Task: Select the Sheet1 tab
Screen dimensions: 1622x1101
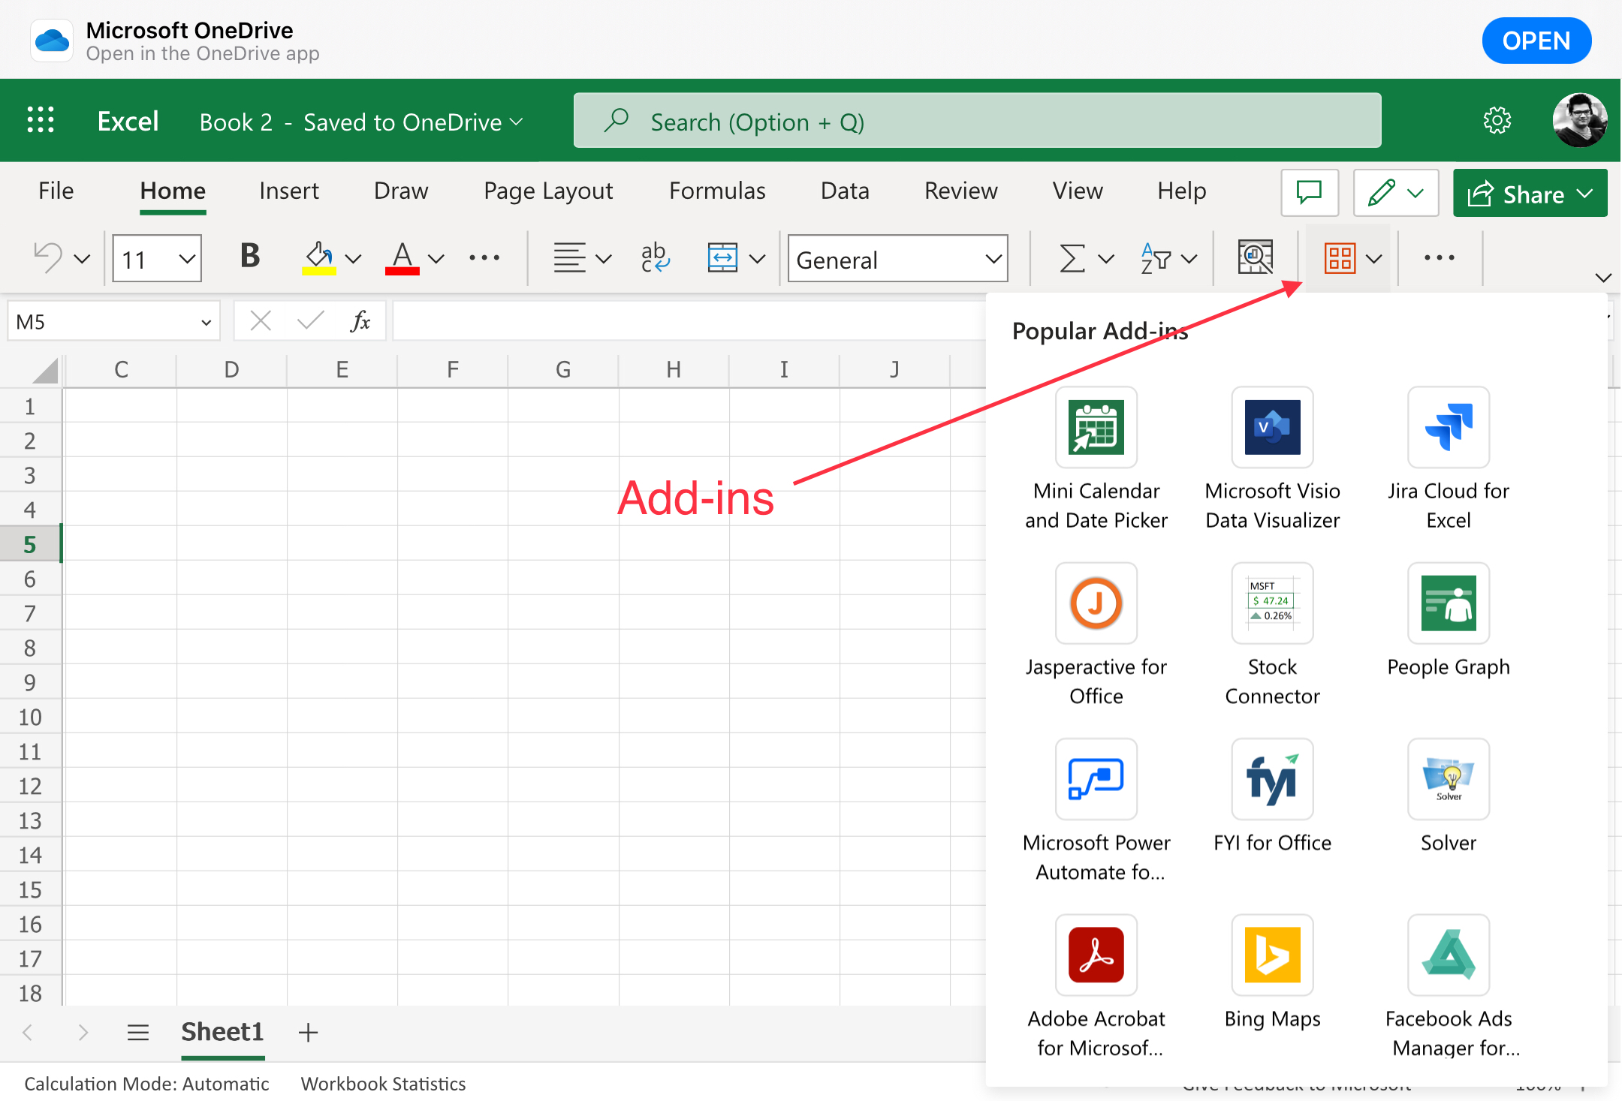Action: pos(223,1033)
